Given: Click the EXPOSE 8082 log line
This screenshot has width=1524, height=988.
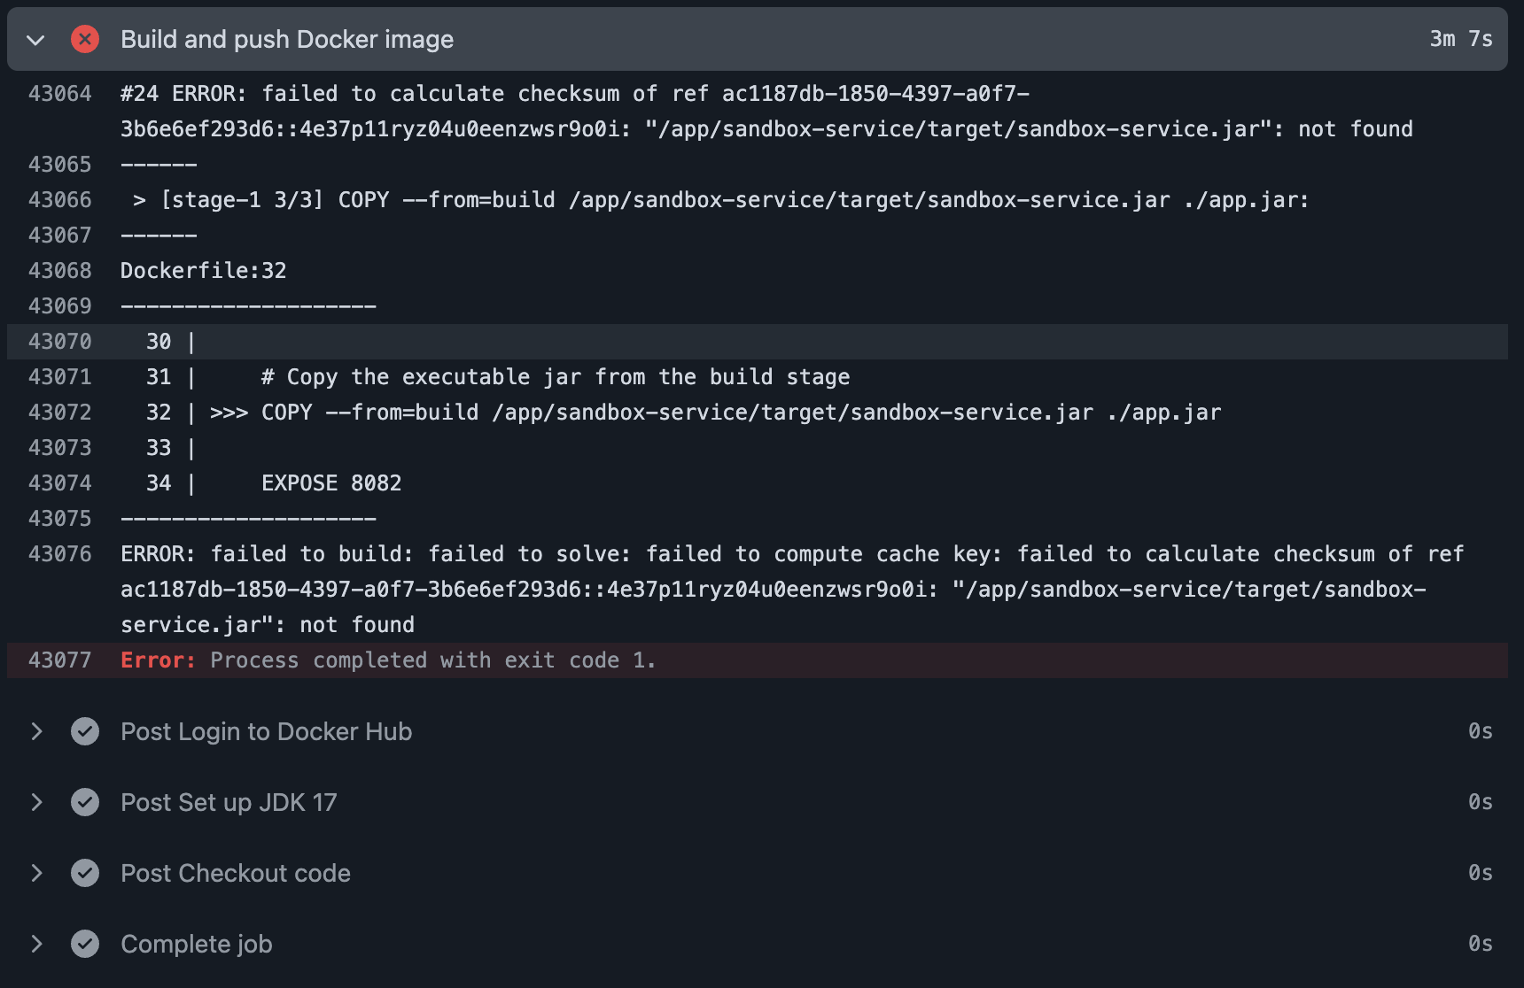Looking at the screenshot, I should pos(330,483).
